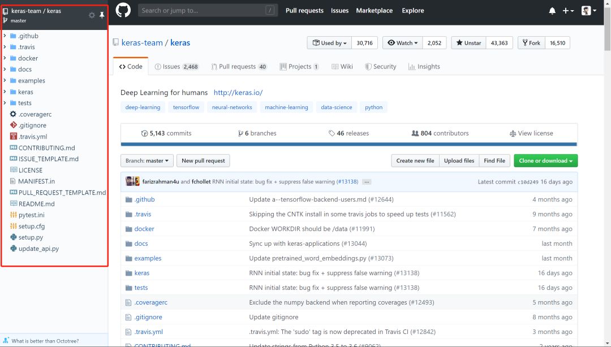Click the LICENSE file icon in sidebar
The width and height of the screenshot is (611, 347).
[x=13, y=170]
